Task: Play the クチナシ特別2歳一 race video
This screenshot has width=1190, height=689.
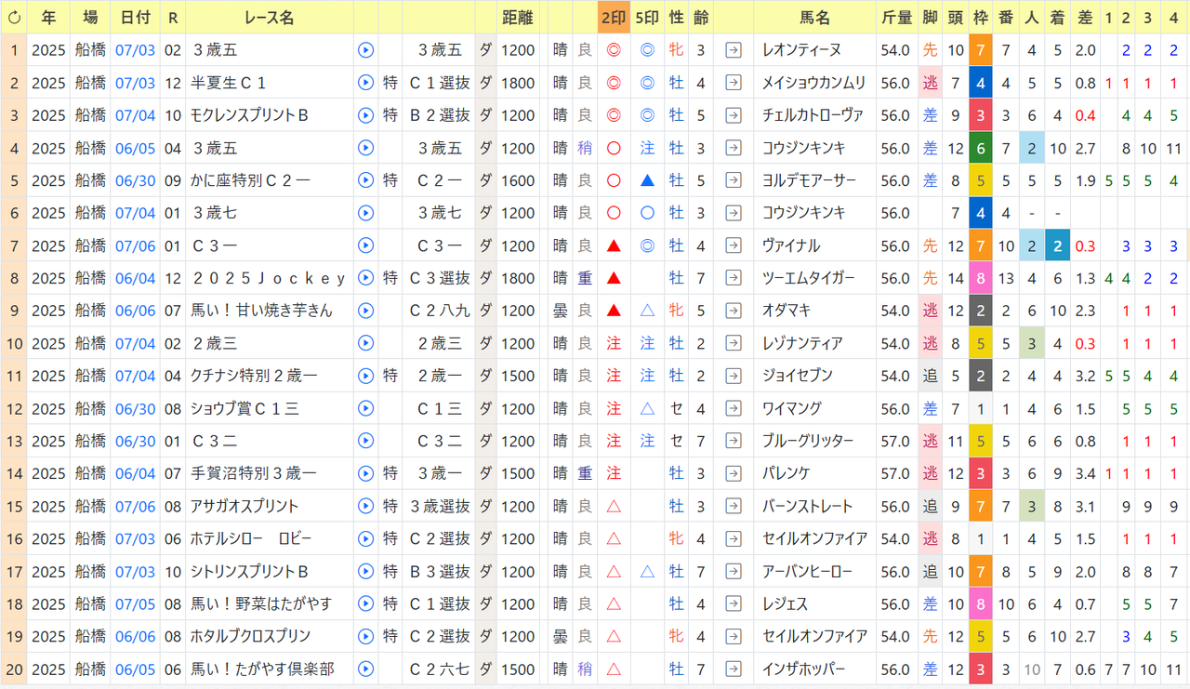Action: click(365, 376)
